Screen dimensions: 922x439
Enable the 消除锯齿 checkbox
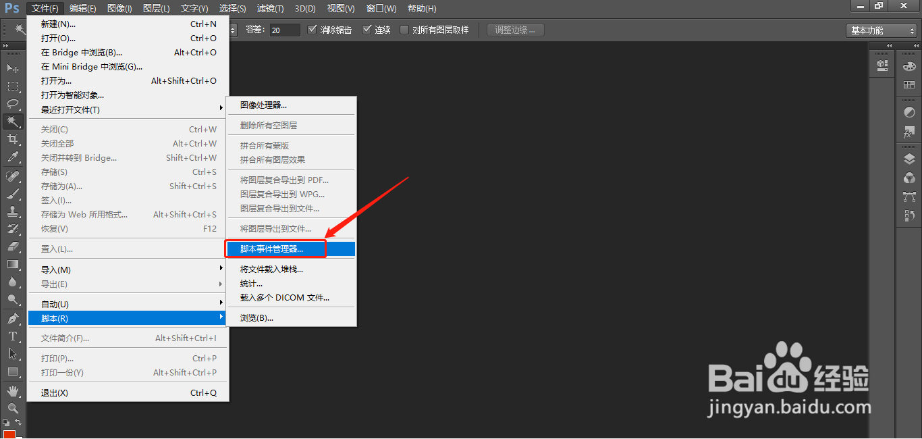(x=313, y=29)
